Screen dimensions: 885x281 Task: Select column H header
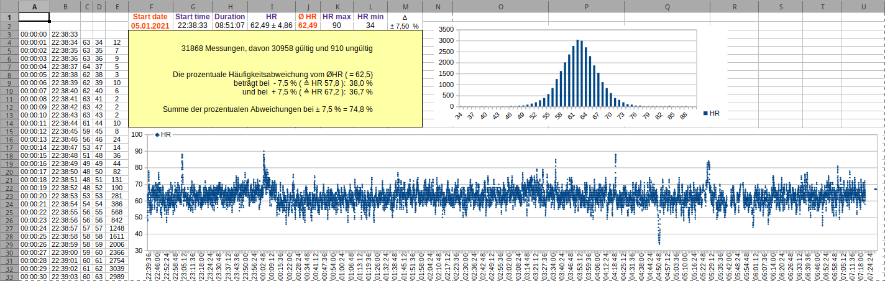tap(230, 7)
